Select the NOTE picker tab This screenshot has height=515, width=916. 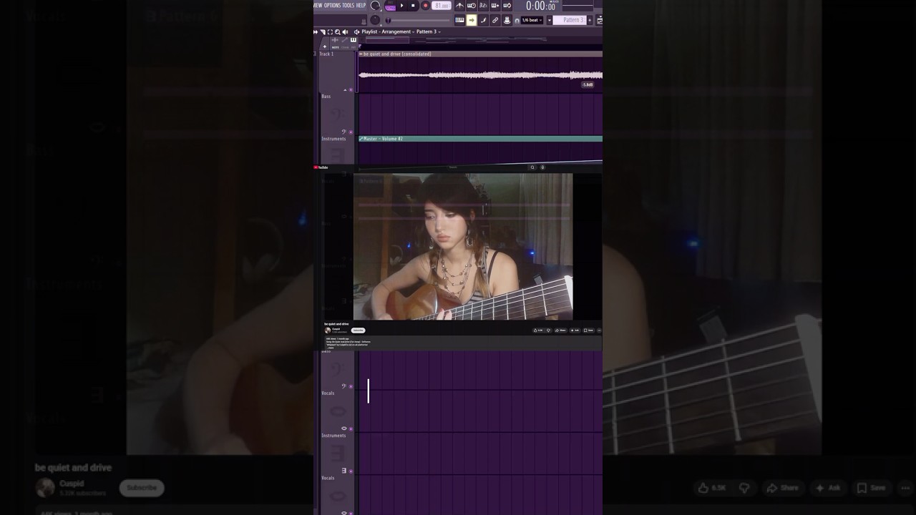(336, 47)
